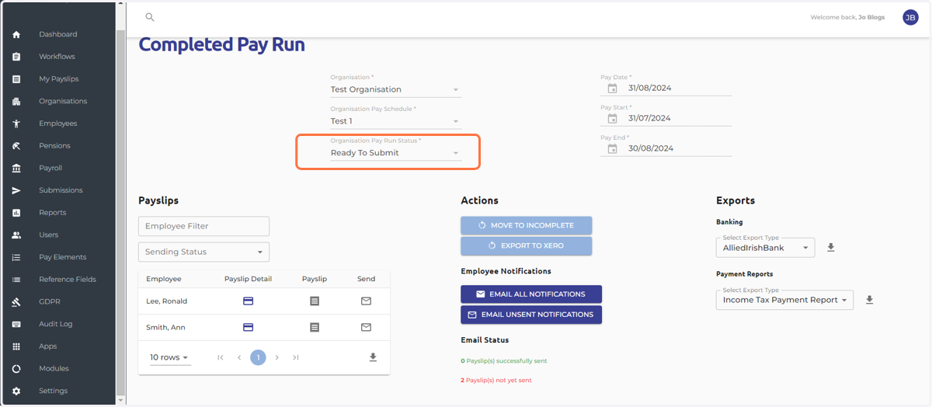Select page 1 in pagination
932x407 pixels.
(x=258, y=357)
